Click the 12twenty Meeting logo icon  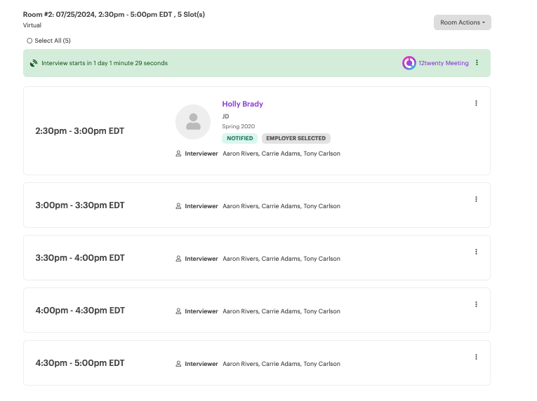pos(409,63)
